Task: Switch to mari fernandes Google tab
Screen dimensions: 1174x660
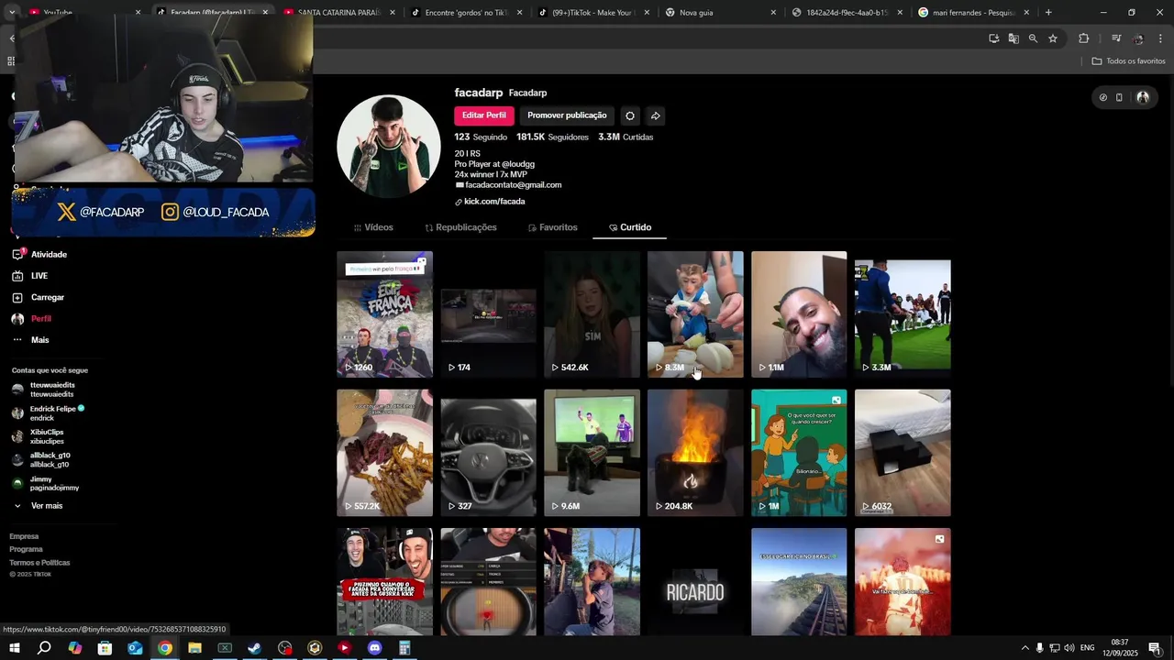Action: tap(974, 12)
